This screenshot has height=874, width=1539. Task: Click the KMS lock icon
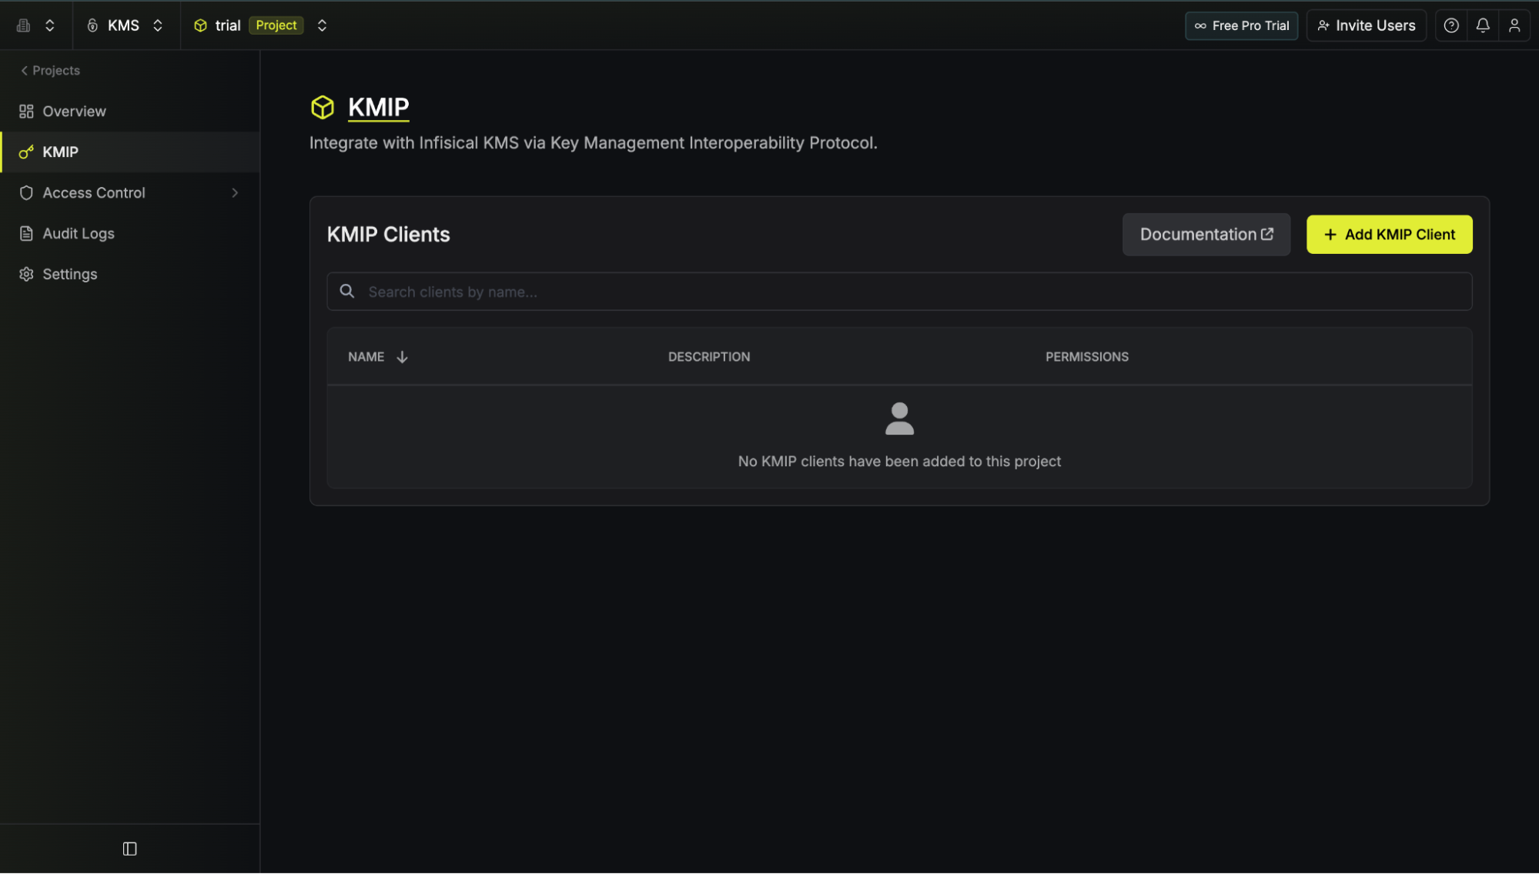pyautogui.click(x=92, y=25)
